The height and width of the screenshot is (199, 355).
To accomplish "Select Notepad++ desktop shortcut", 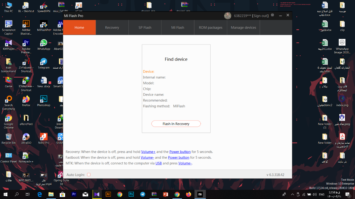I will coord(26,157).
